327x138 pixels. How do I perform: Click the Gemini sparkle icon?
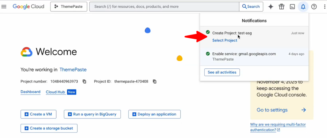coord(270,7)
